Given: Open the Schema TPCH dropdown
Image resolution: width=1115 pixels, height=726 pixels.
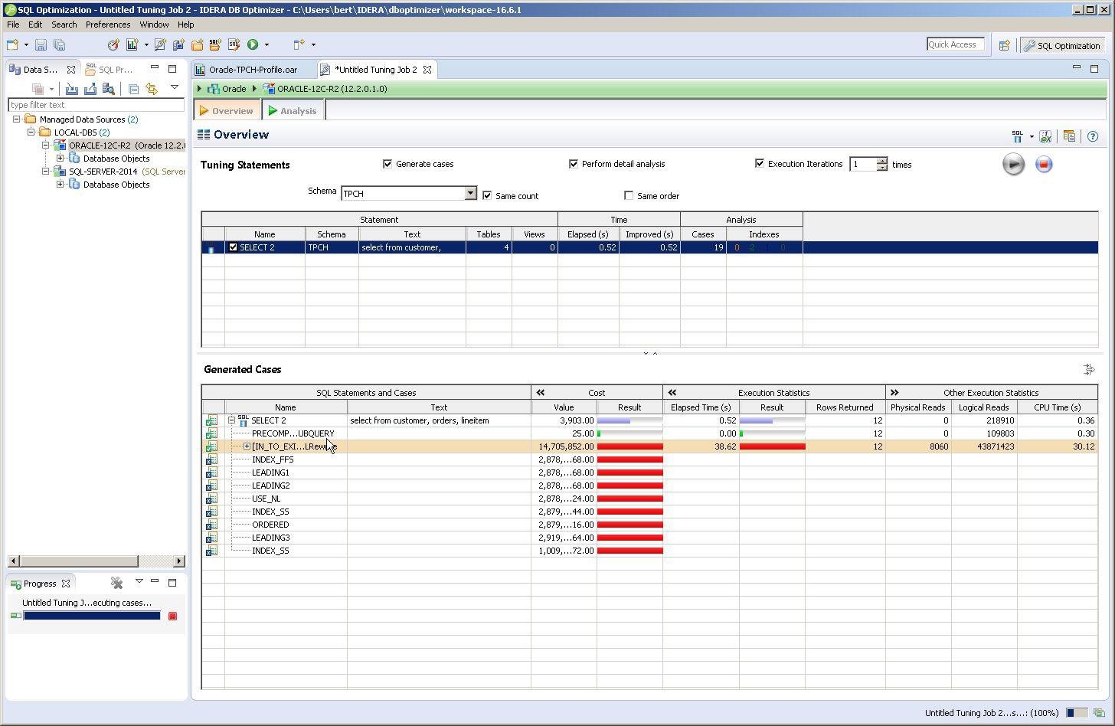Looking at the screenshot, I should pos(470,194).
